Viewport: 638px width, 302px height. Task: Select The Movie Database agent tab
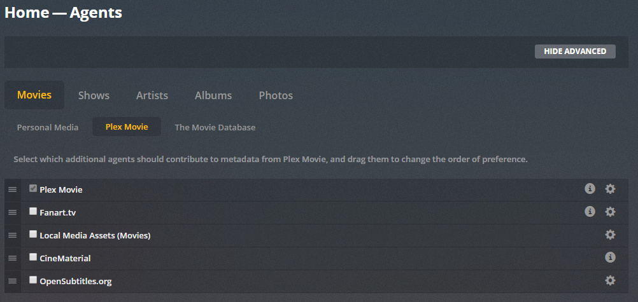(x=215, y=127)
